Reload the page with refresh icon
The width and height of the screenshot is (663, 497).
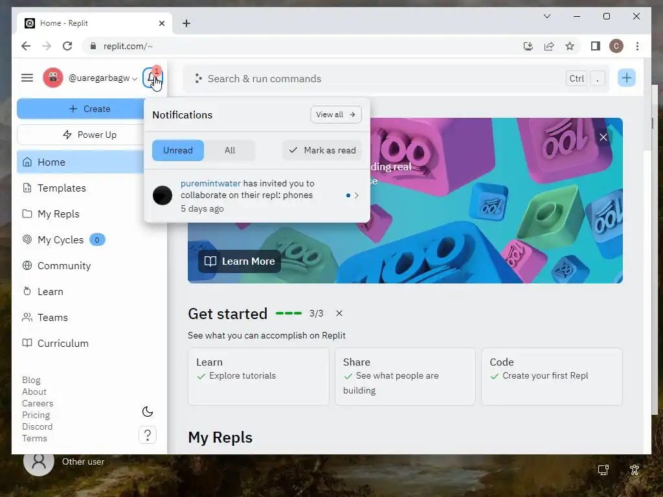click(x=67, y=46)
